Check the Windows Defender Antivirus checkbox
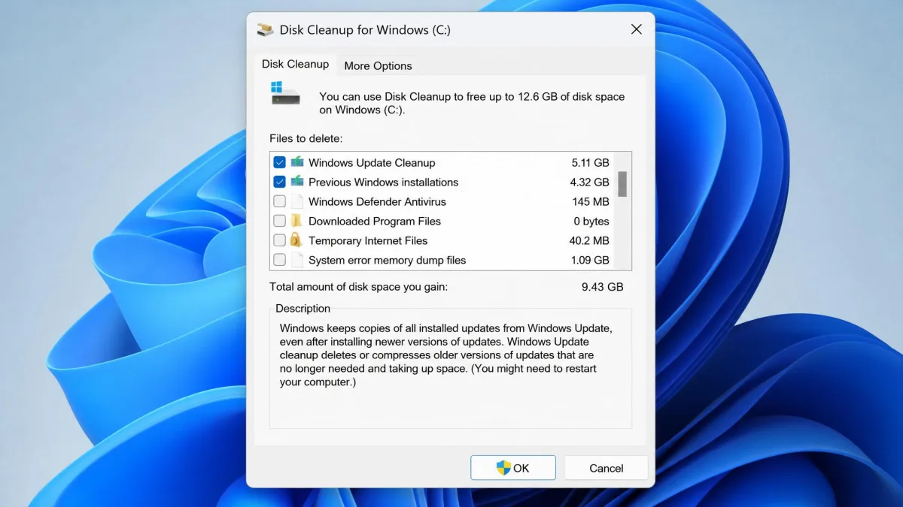The image size is (903, 507). tap(279, 201)
